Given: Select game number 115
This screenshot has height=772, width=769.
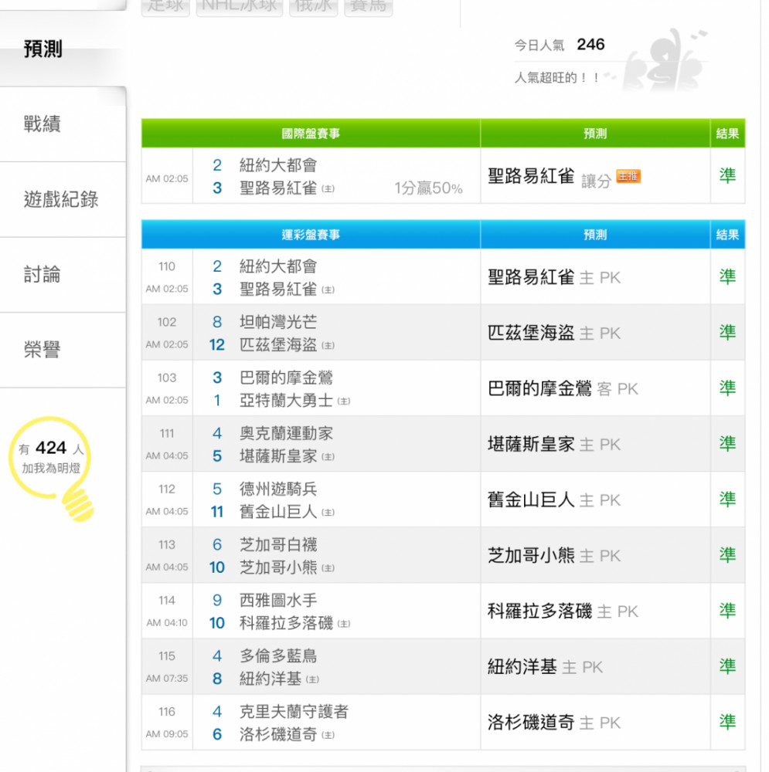Looking at the screenshot, I should coord(167,655).
